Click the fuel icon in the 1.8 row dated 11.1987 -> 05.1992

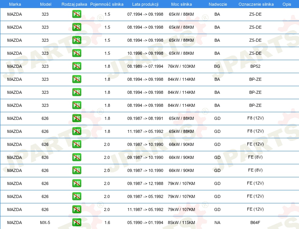click(76, 131)
